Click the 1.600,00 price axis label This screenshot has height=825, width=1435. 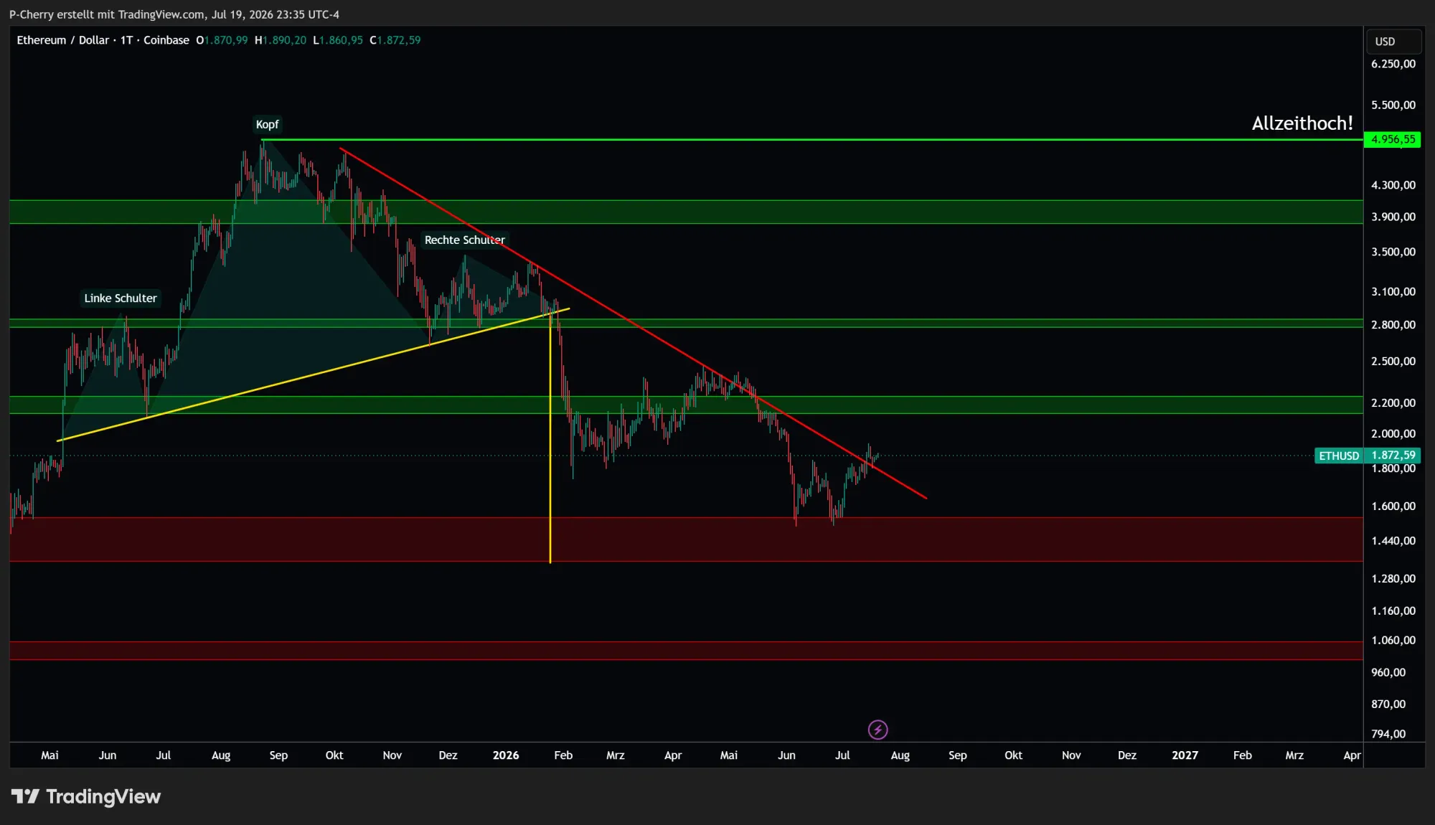point(1393,506)
